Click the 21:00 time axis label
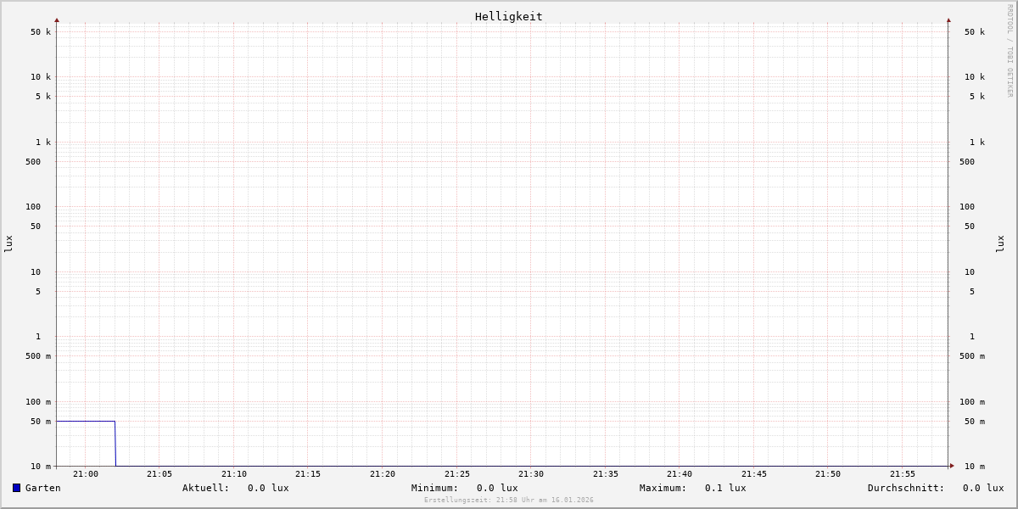This screenshot has height=509, width=1018. [85, 474]
